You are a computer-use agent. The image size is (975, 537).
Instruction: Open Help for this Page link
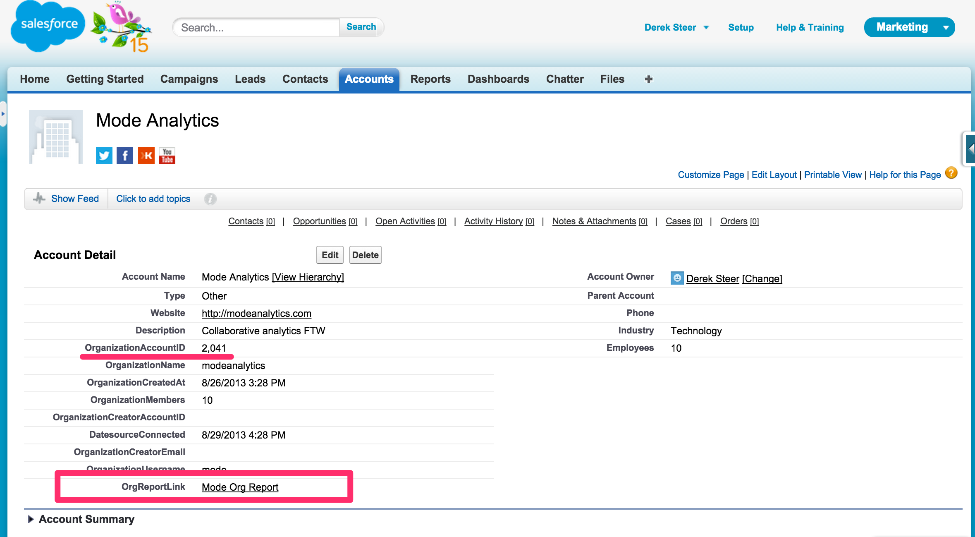(x=905, y=175)
